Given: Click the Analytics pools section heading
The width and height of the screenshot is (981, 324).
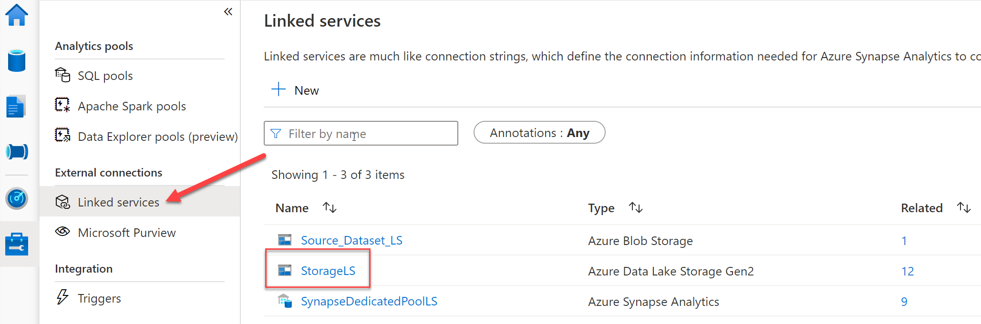Looking at the screenshot, I should point(94,46).
